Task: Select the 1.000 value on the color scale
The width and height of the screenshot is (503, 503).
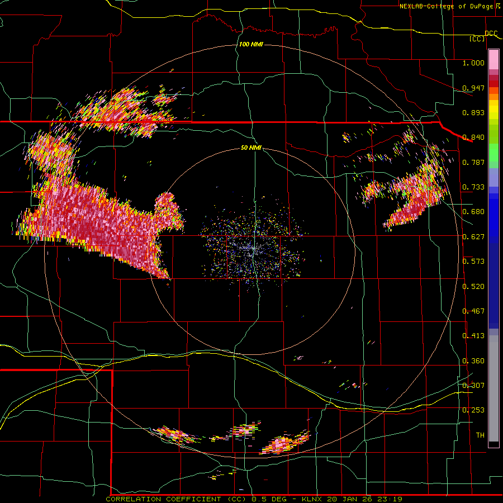Action: coord(473,63)
